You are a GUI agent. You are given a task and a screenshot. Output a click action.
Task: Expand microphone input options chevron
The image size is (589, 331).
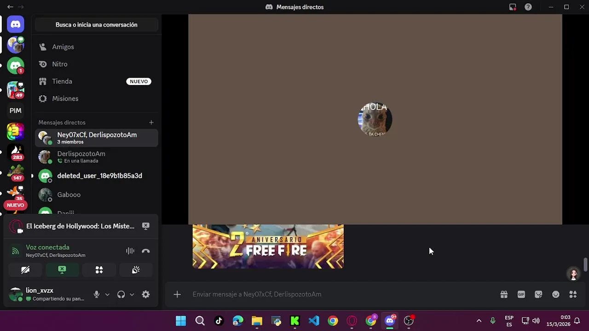coord(107,295)
